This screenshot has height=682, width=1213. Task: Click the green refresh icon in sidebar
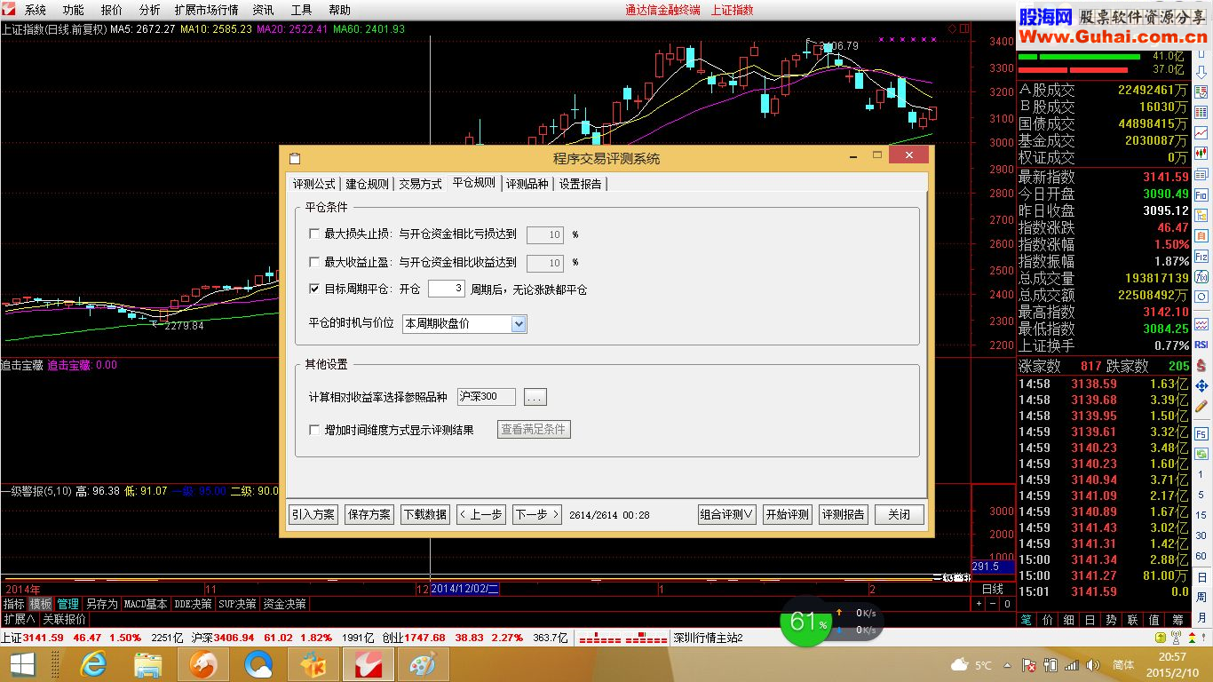[x=1201, y=454]
